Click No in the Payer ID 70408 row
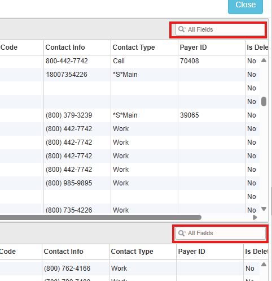Image resolution: width=272 pixels, height=281 pixels. click(x=252, y=61)
